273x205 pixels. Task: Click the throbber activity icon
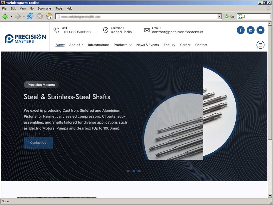coord(268,8)
